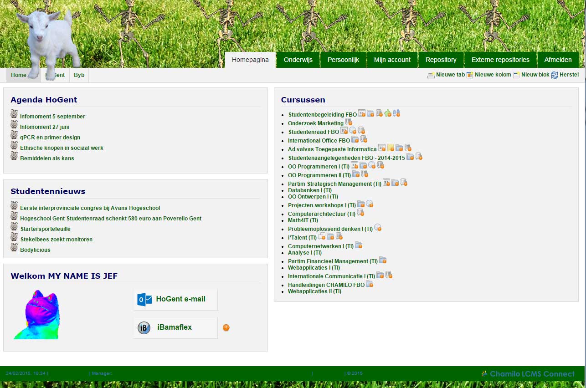
Task: Read the Bodylicious news item
Action: coord(35,250)
